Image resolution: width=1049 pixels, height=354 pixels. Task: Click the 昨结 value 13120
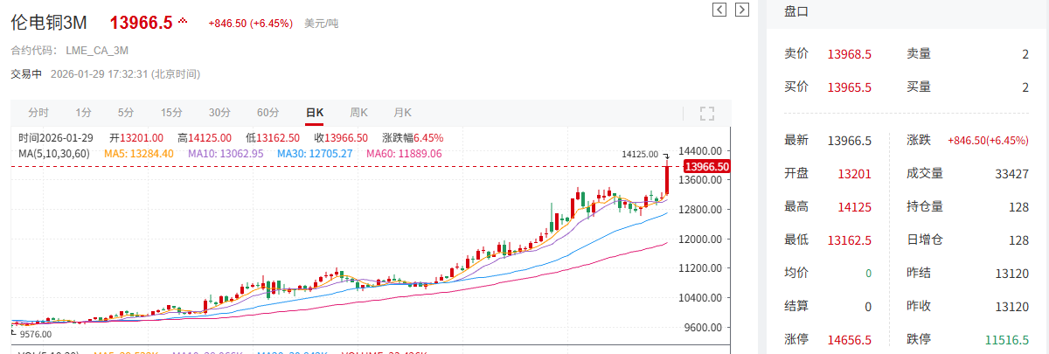pos(1011,274)
